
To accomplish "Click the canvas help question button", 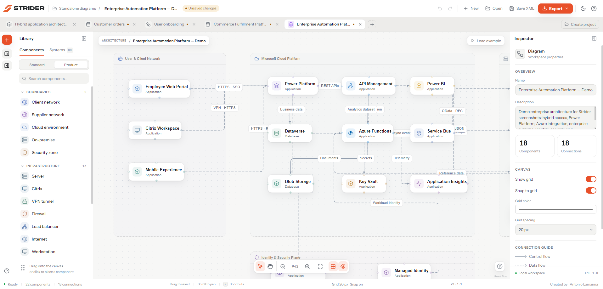I will click(x=500, y=266).
